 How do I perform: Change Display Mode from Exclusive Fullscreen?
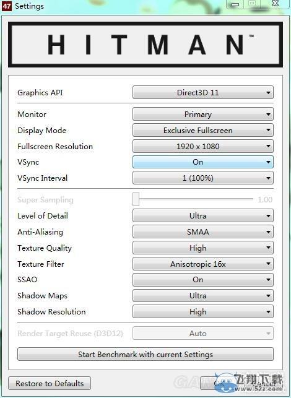click(x=202, y=130)
